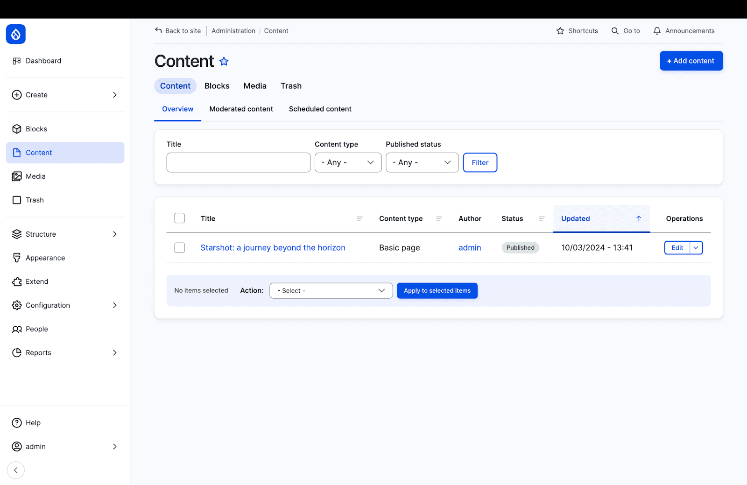
Task: Switch to the Media tab
Action: (x=255, y=86)
